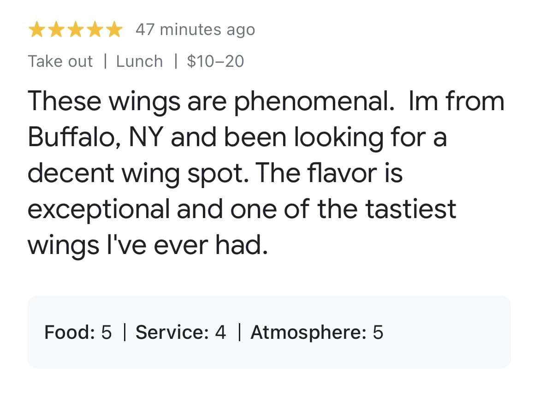The image size is (539, 396).
Task: Click the word 'phenomenal' in the review
Action: pos(314,102)
